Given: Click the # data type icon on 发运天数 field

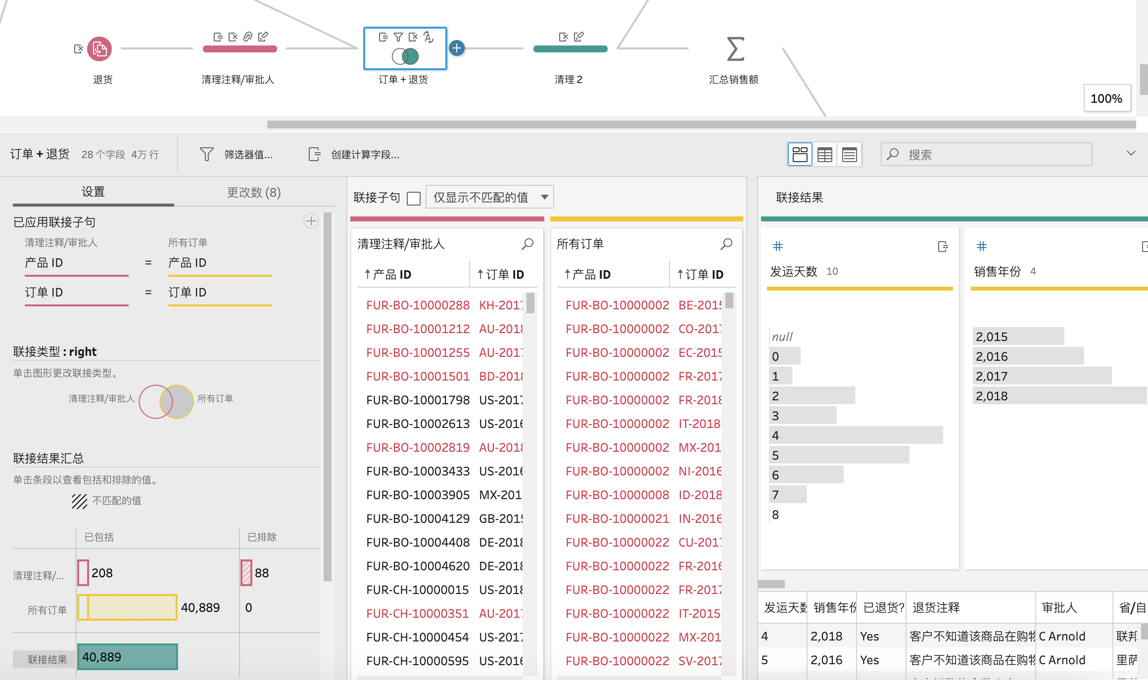Looking at the screenshot, I should 777,246.
